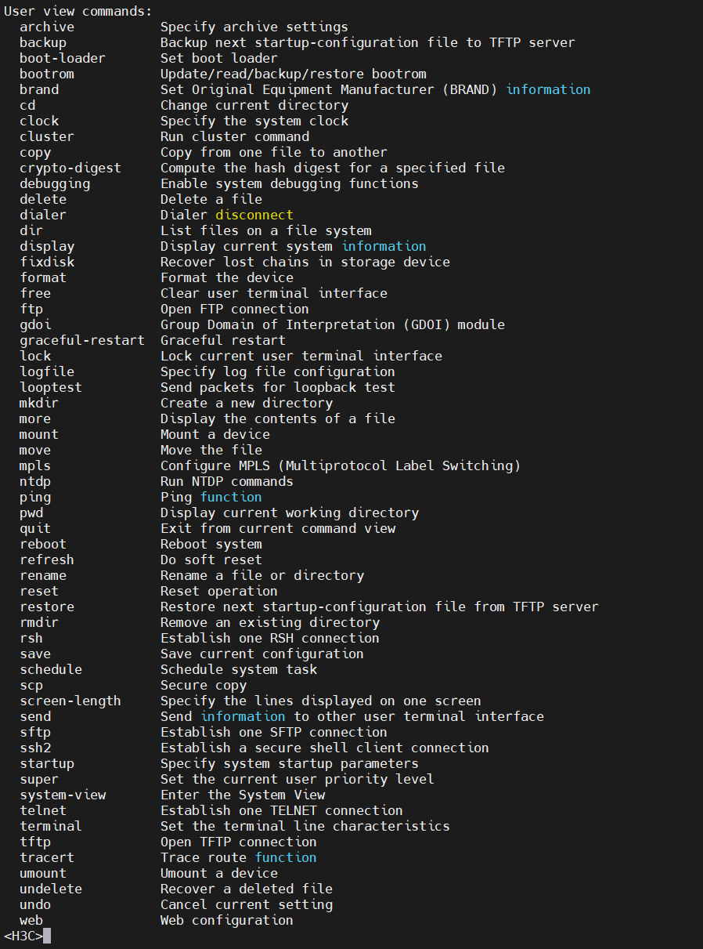Click the "mpls" command name

(x=35, y=465)
